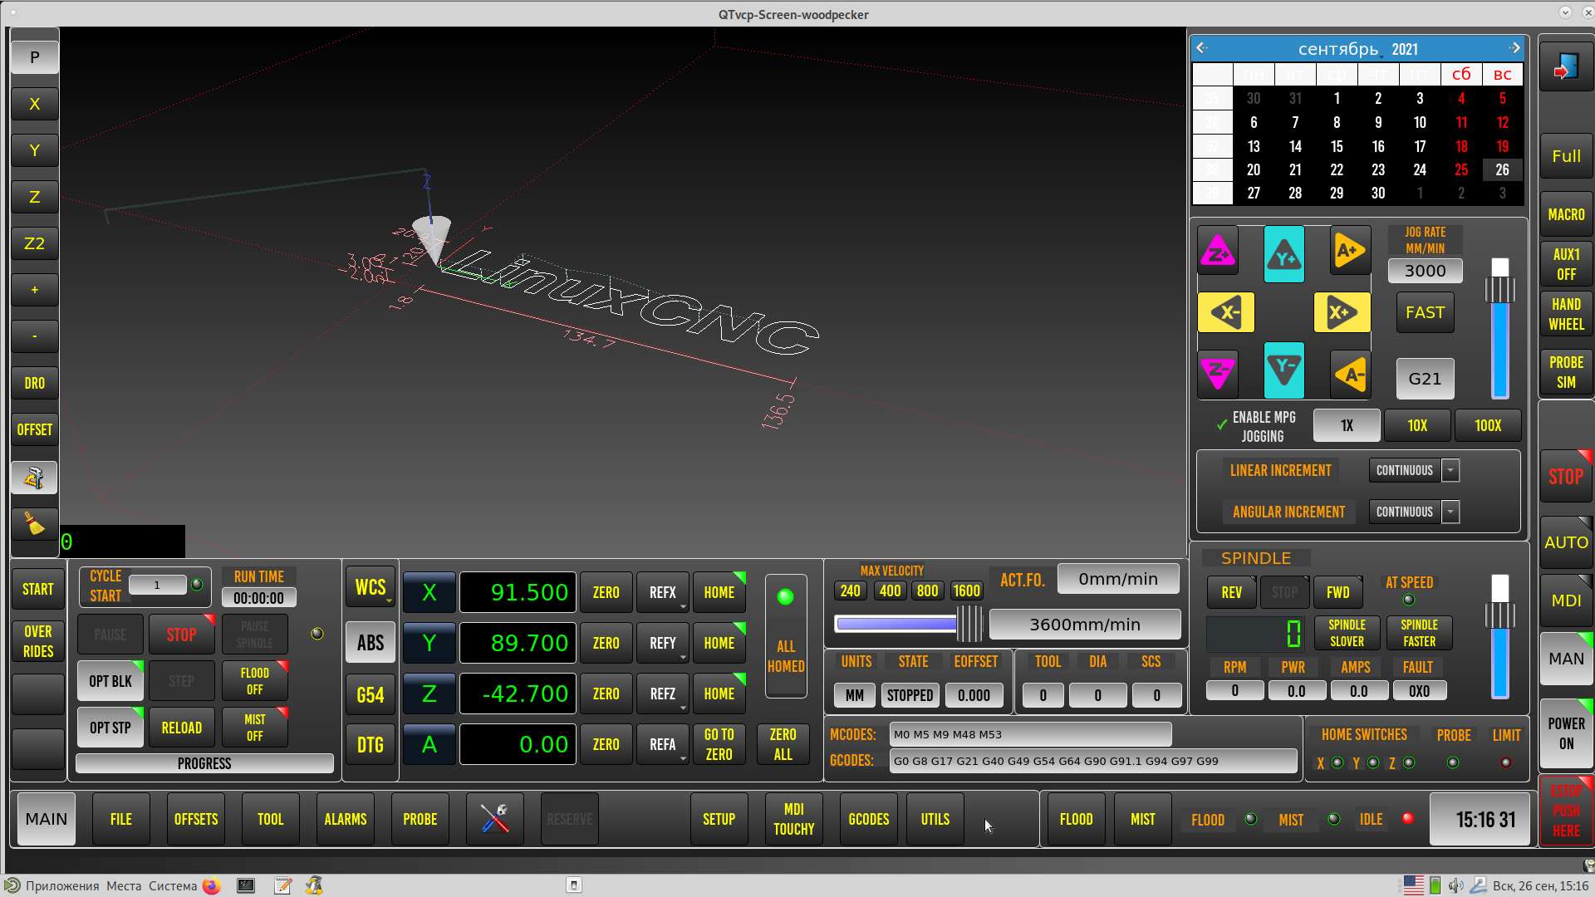Click the LinuxCNC penguin launcher in the system panel

tap(314, 885)
